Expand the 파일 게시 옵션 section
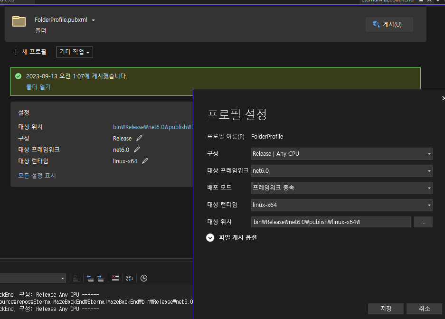Viewport: 445px width, 319px height. (210, 238)
